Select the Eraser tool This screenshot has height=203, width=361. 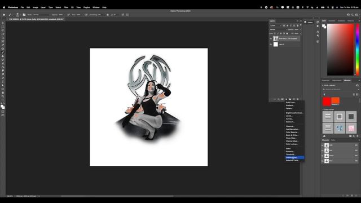click(x=3, y=63)
